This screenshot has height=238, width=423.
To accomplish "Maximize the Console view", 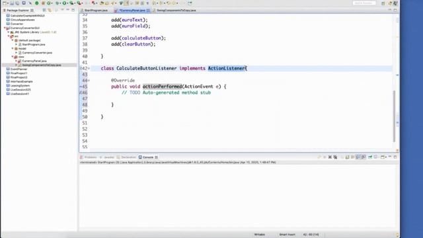I will pyautogui.click(x=395, y=157).
